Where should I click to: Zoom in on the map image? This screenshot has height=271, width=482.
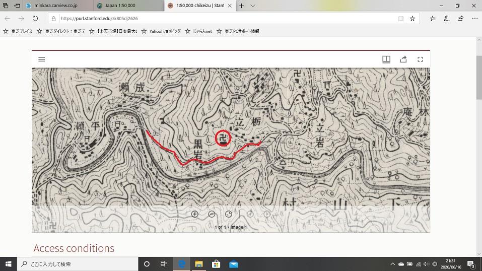(194, 214)
